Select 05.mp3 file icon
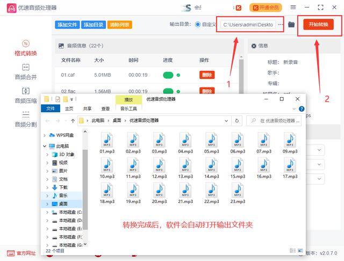344x261 pixels. (211, 143)
